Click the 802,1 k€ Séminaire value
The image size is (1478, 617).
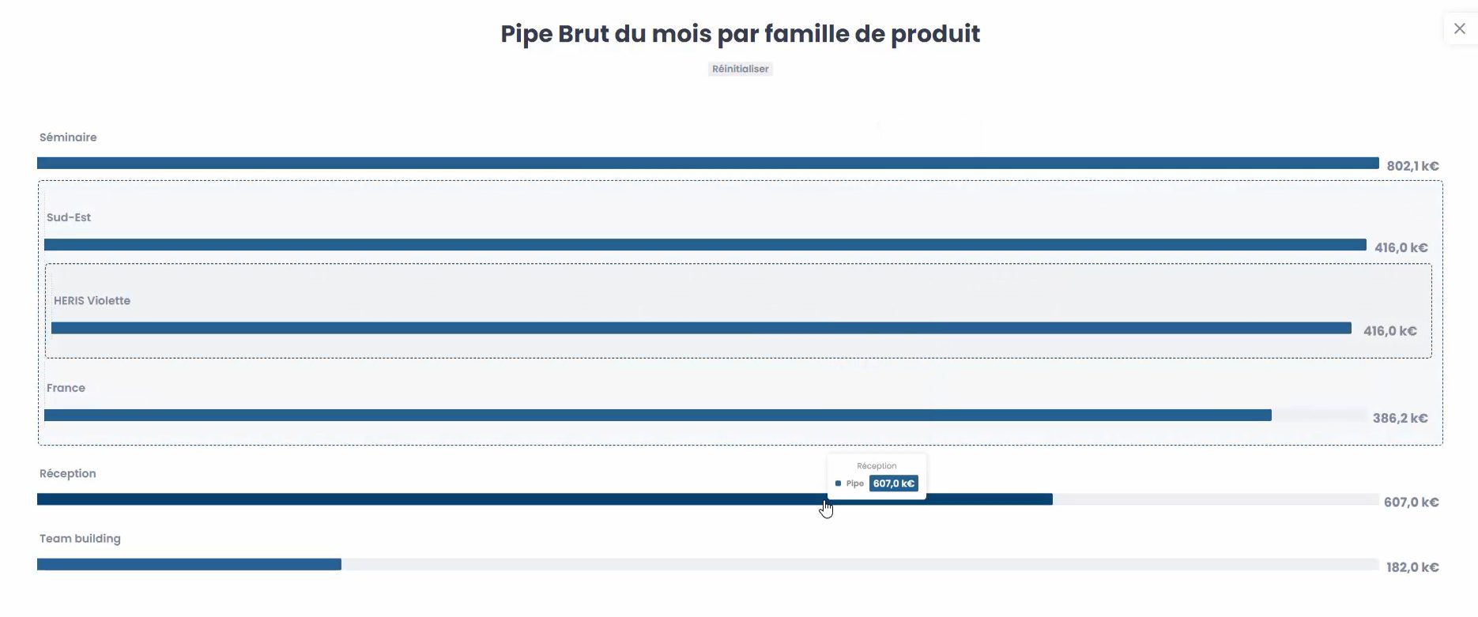[1412, 166]
